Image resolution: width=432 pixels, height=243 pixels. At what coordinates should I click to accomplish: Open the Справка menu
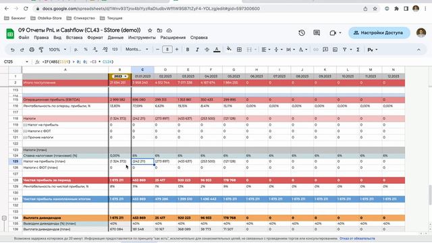pyautogui.click(x=198, y=38)
